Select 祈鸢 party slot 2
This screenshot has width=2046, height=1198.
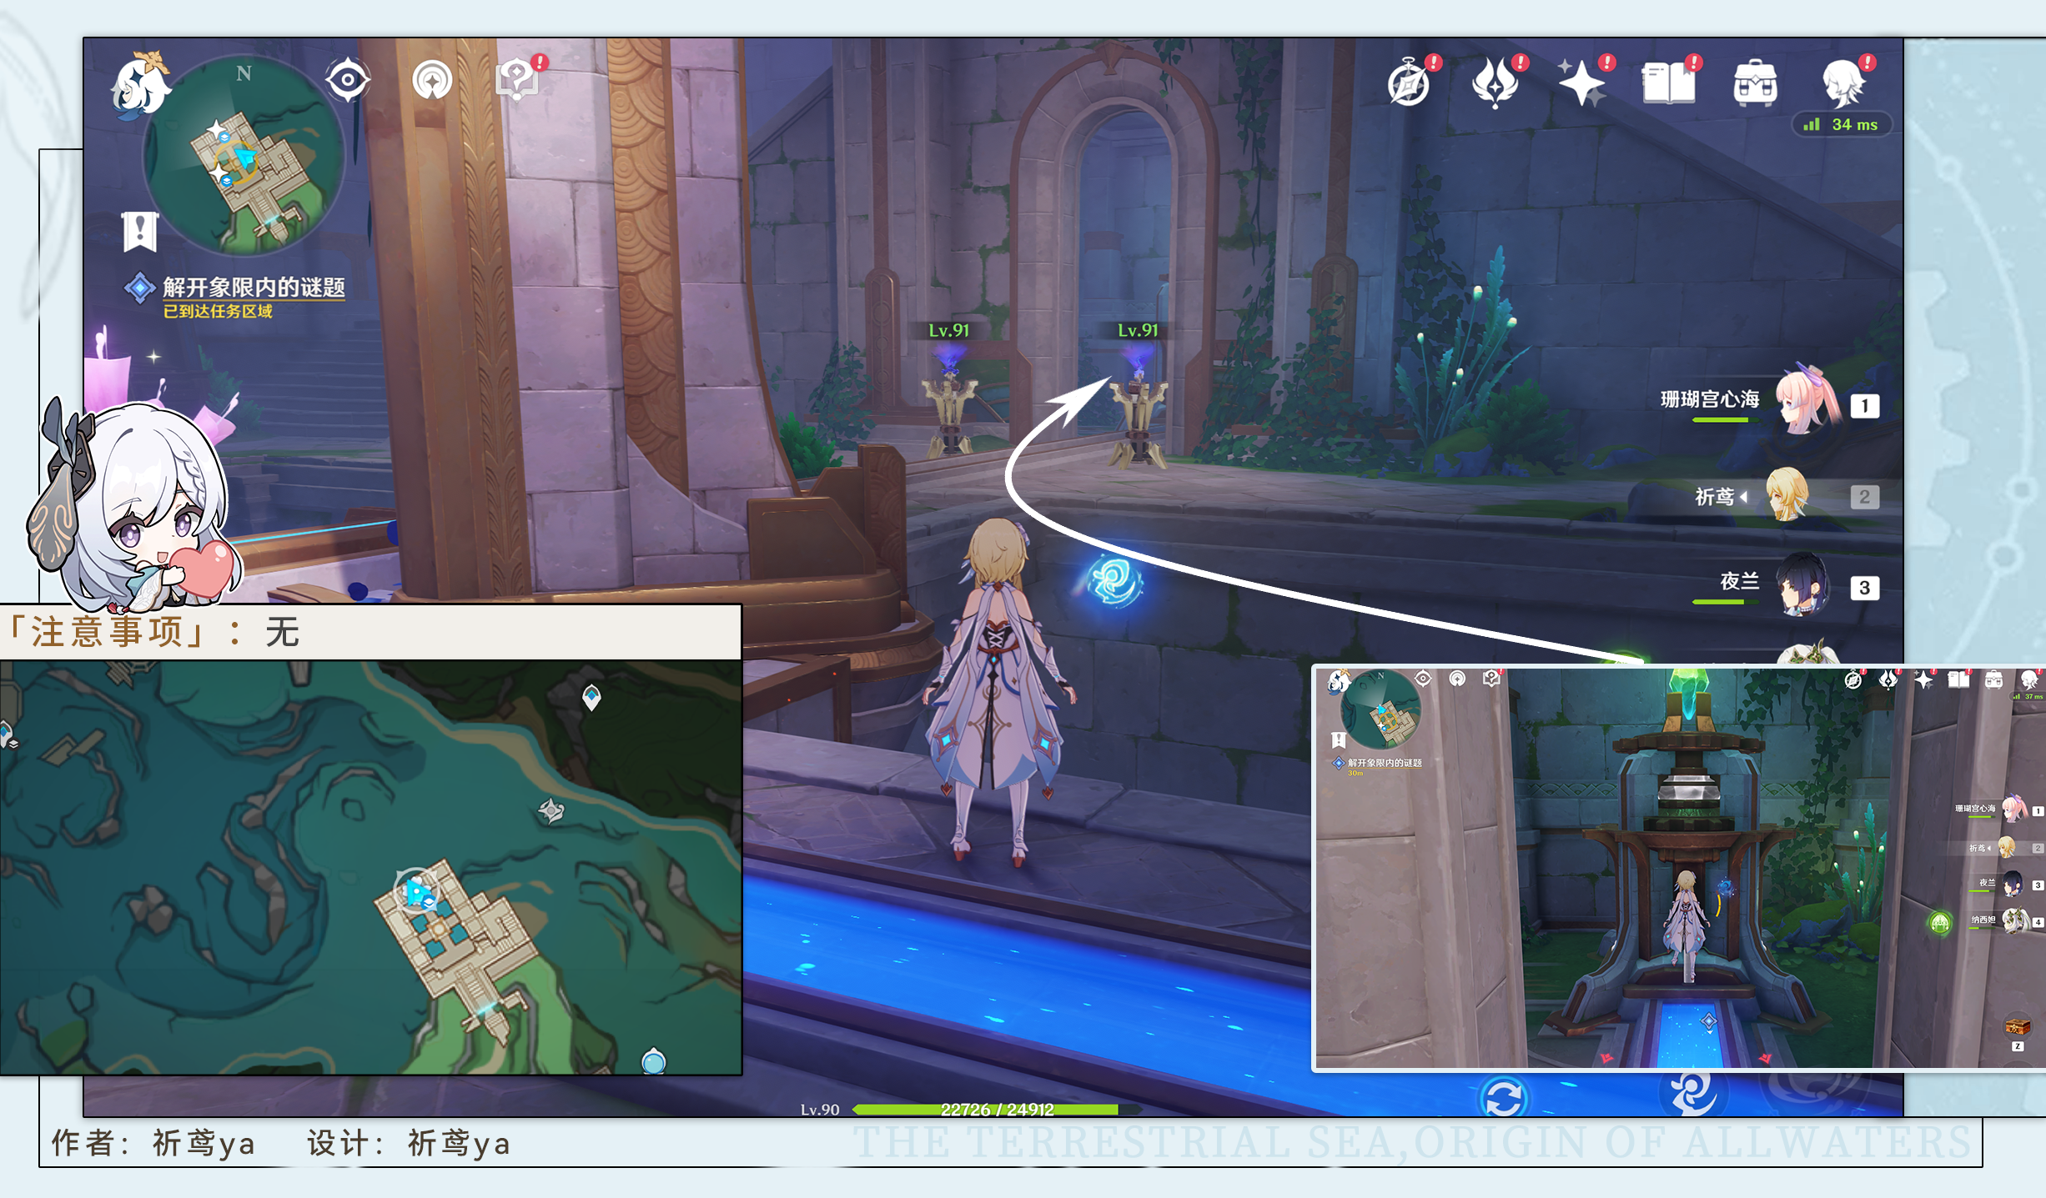[x=1785, y=496]
